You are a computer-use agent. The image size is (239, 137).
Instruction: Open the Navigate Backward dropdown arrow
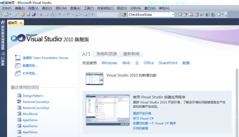pyautogui.click(x=81, y=15)
